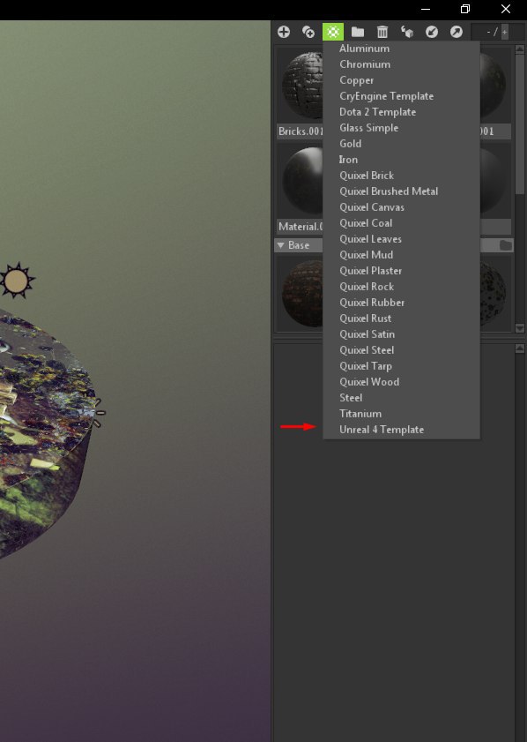Select Glass Simple preset
This screenshot has width=527, height=742.
[x=368, y=128]
